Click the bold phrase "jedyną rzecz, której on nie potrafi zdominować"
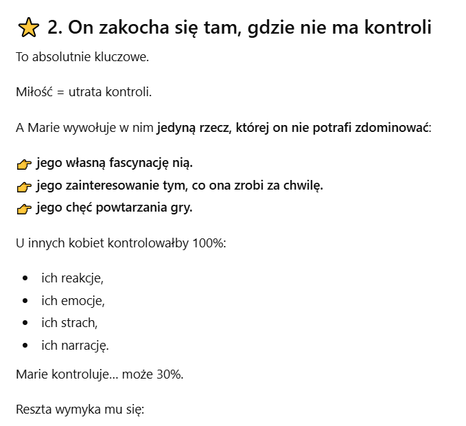The height and width of the screenshot is (426, 466). [x=293, y=128]
